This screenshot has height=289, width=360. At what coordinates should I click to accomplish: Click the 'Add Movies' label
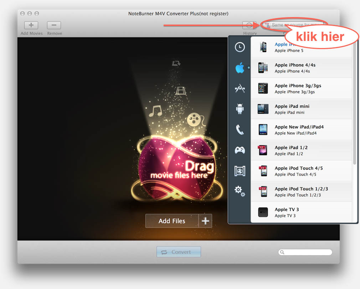[31, 33]
